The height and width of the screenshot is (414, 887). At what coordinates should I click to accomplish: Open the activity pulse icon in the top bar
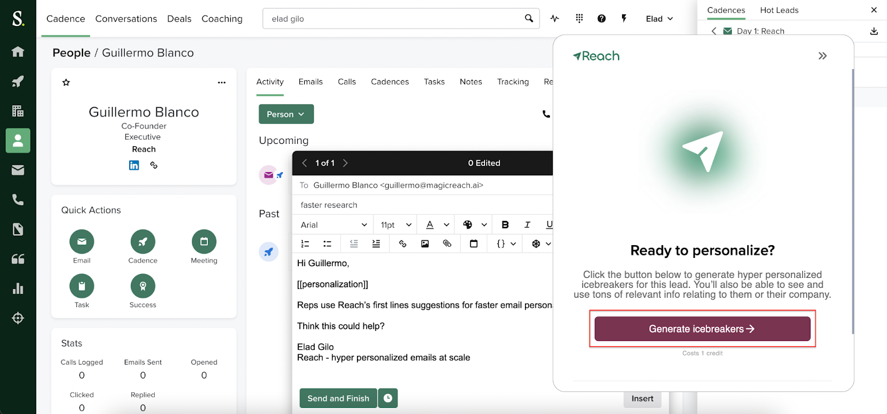(555, 18)
